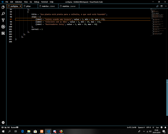Open the Terminal menu

tap(44, 2)
